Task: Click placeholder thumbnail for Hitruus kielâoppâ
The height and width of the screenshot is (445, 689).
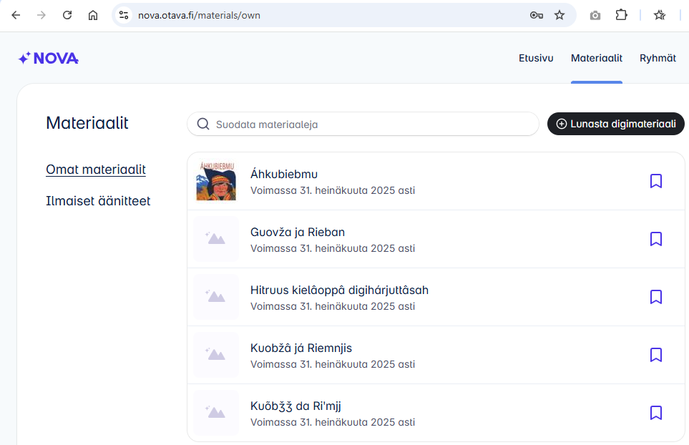Action: point(216,297)
